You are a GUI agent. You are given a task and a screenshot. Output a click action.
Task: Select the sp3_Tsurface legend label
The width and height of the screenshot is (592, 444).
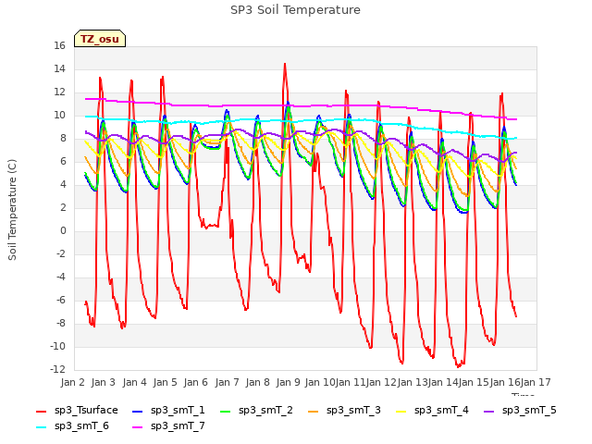(86, 411)
